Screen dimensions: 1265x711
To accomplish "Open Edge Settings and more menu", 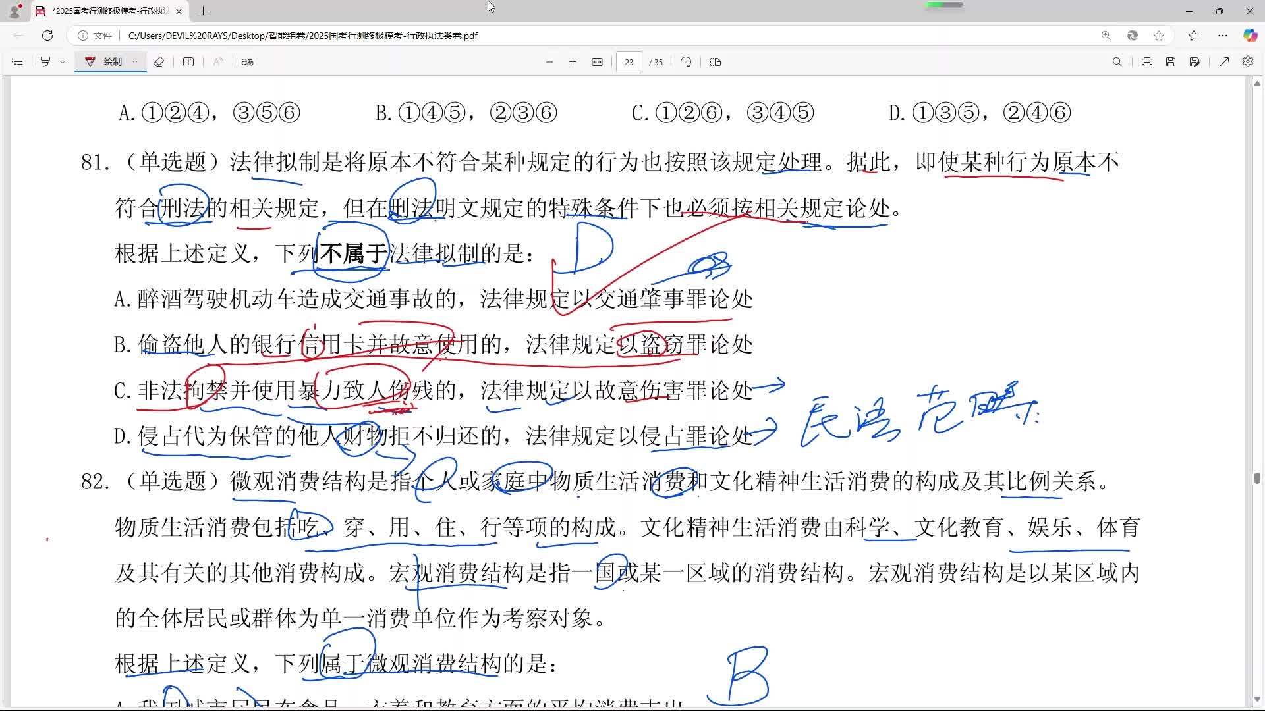I will [x=1223, y=36].
